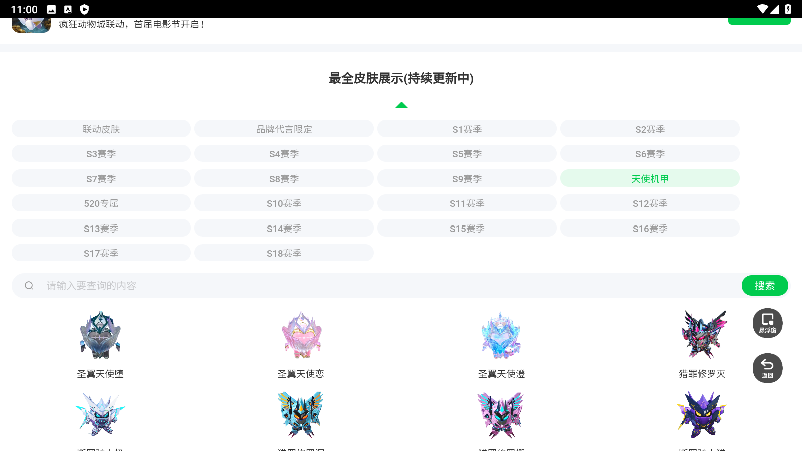Open the S3赛季 skin category
802x451 pixels.
click(101, 154)
